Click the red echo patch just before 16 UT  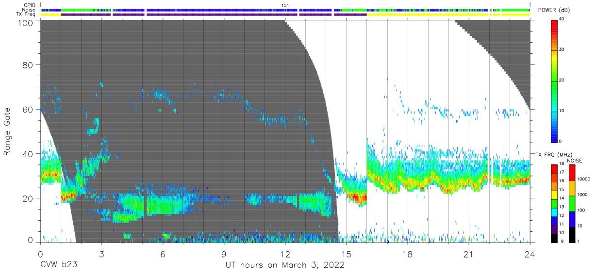point(358,198)
